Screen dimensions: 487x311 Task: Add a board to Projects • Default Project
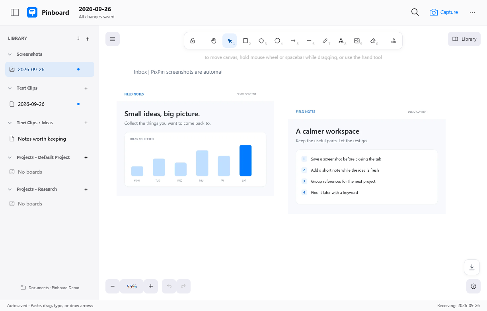[86, 157]
